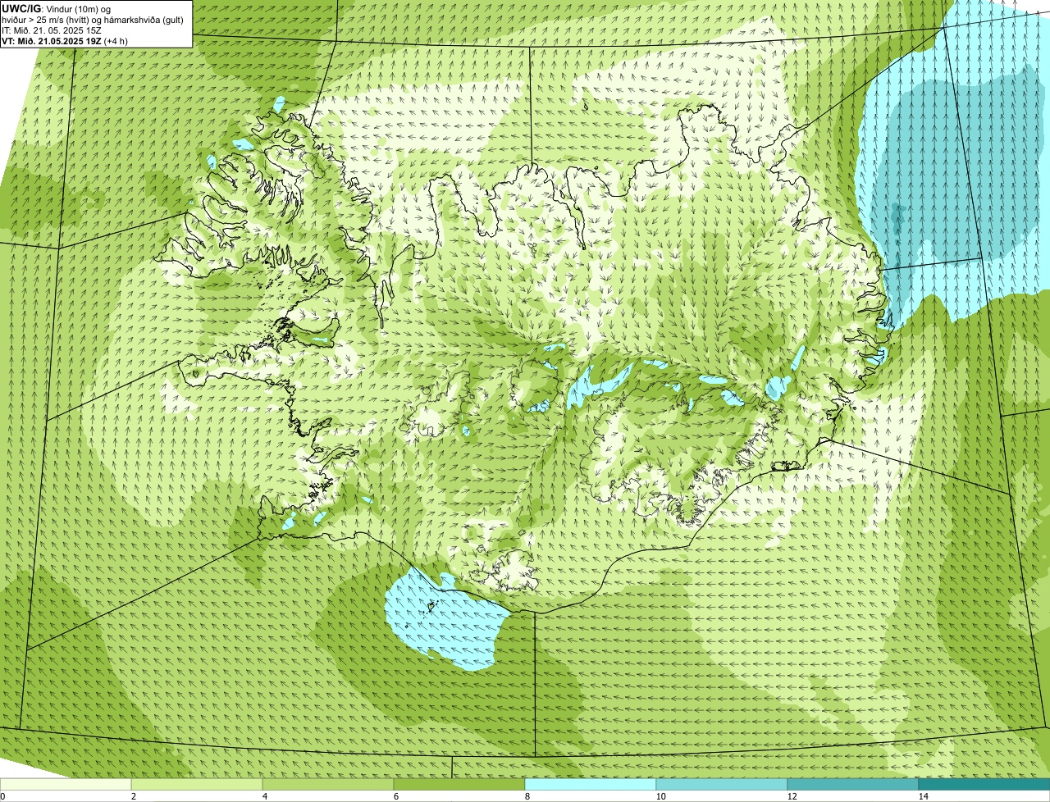Viewport: 1050px width, 802px height.
Task: Click the 'IT: Mið. 21. 05. 2025 15Z' line
Action: [52, 30]
